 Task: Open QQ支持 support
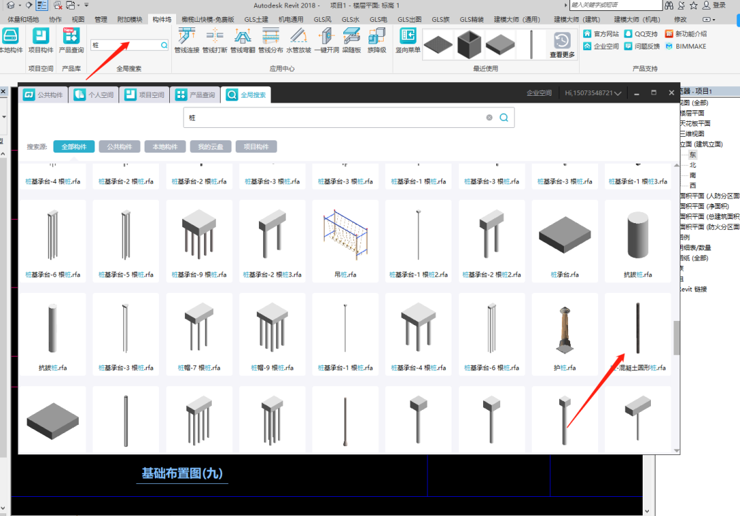[641, 34]
